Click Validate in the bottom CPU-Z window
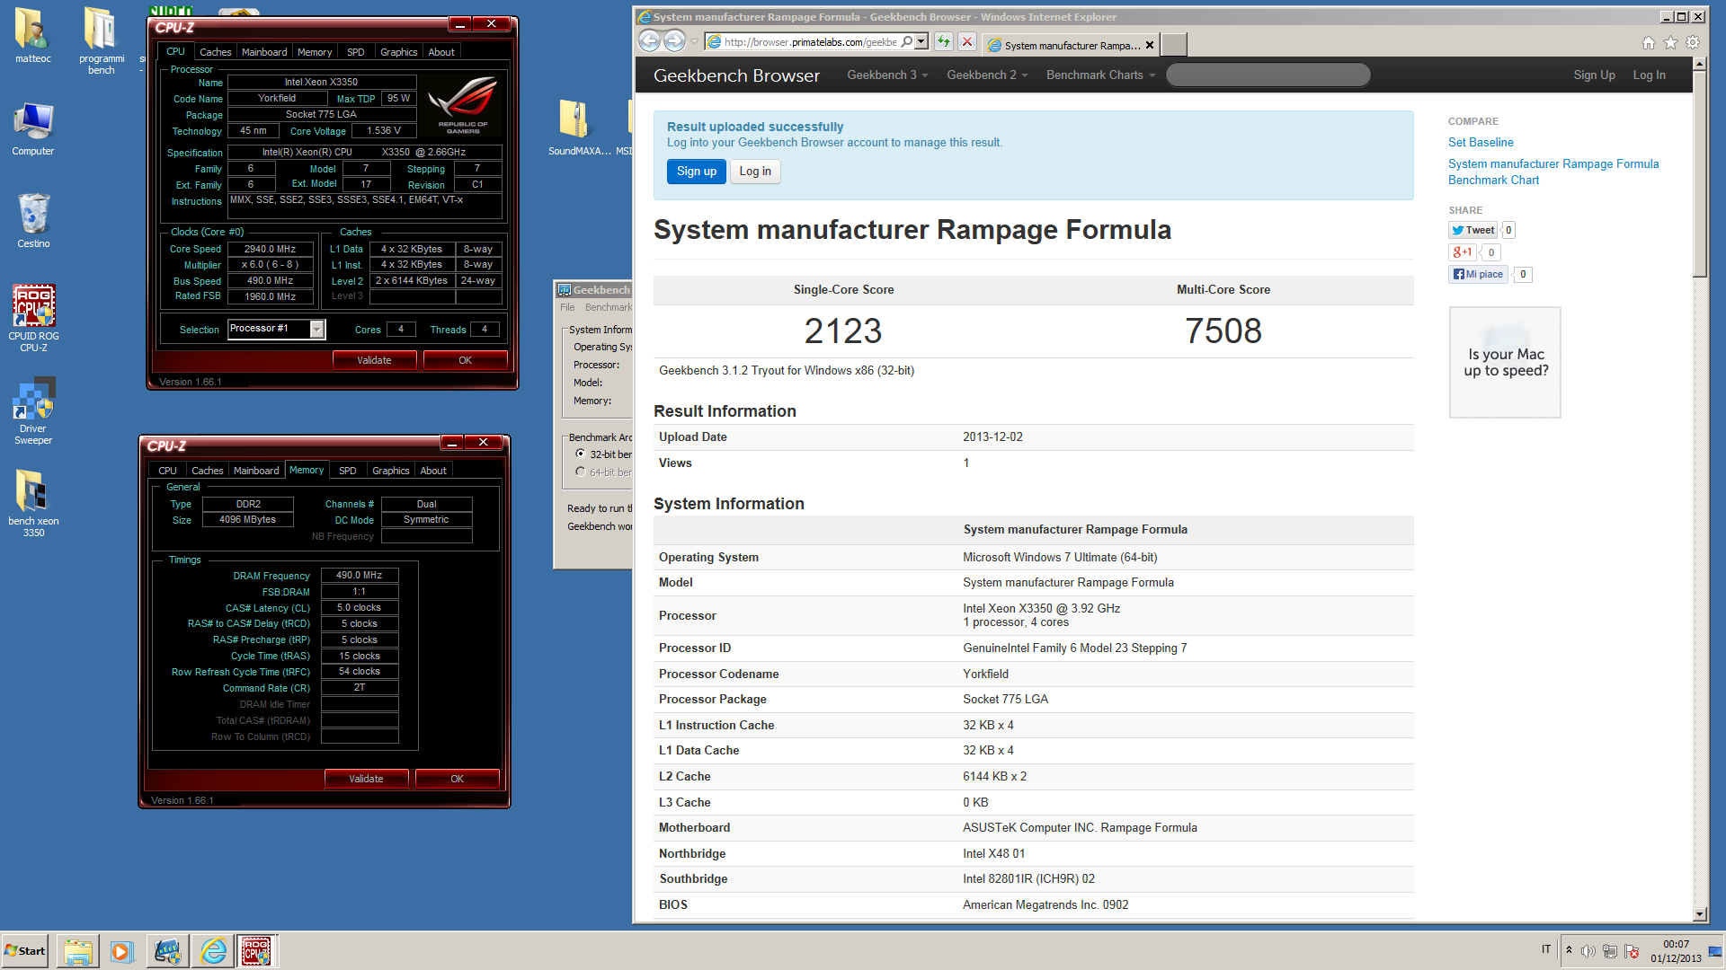This screenshot has height=970, width=1726. [366, 779]
